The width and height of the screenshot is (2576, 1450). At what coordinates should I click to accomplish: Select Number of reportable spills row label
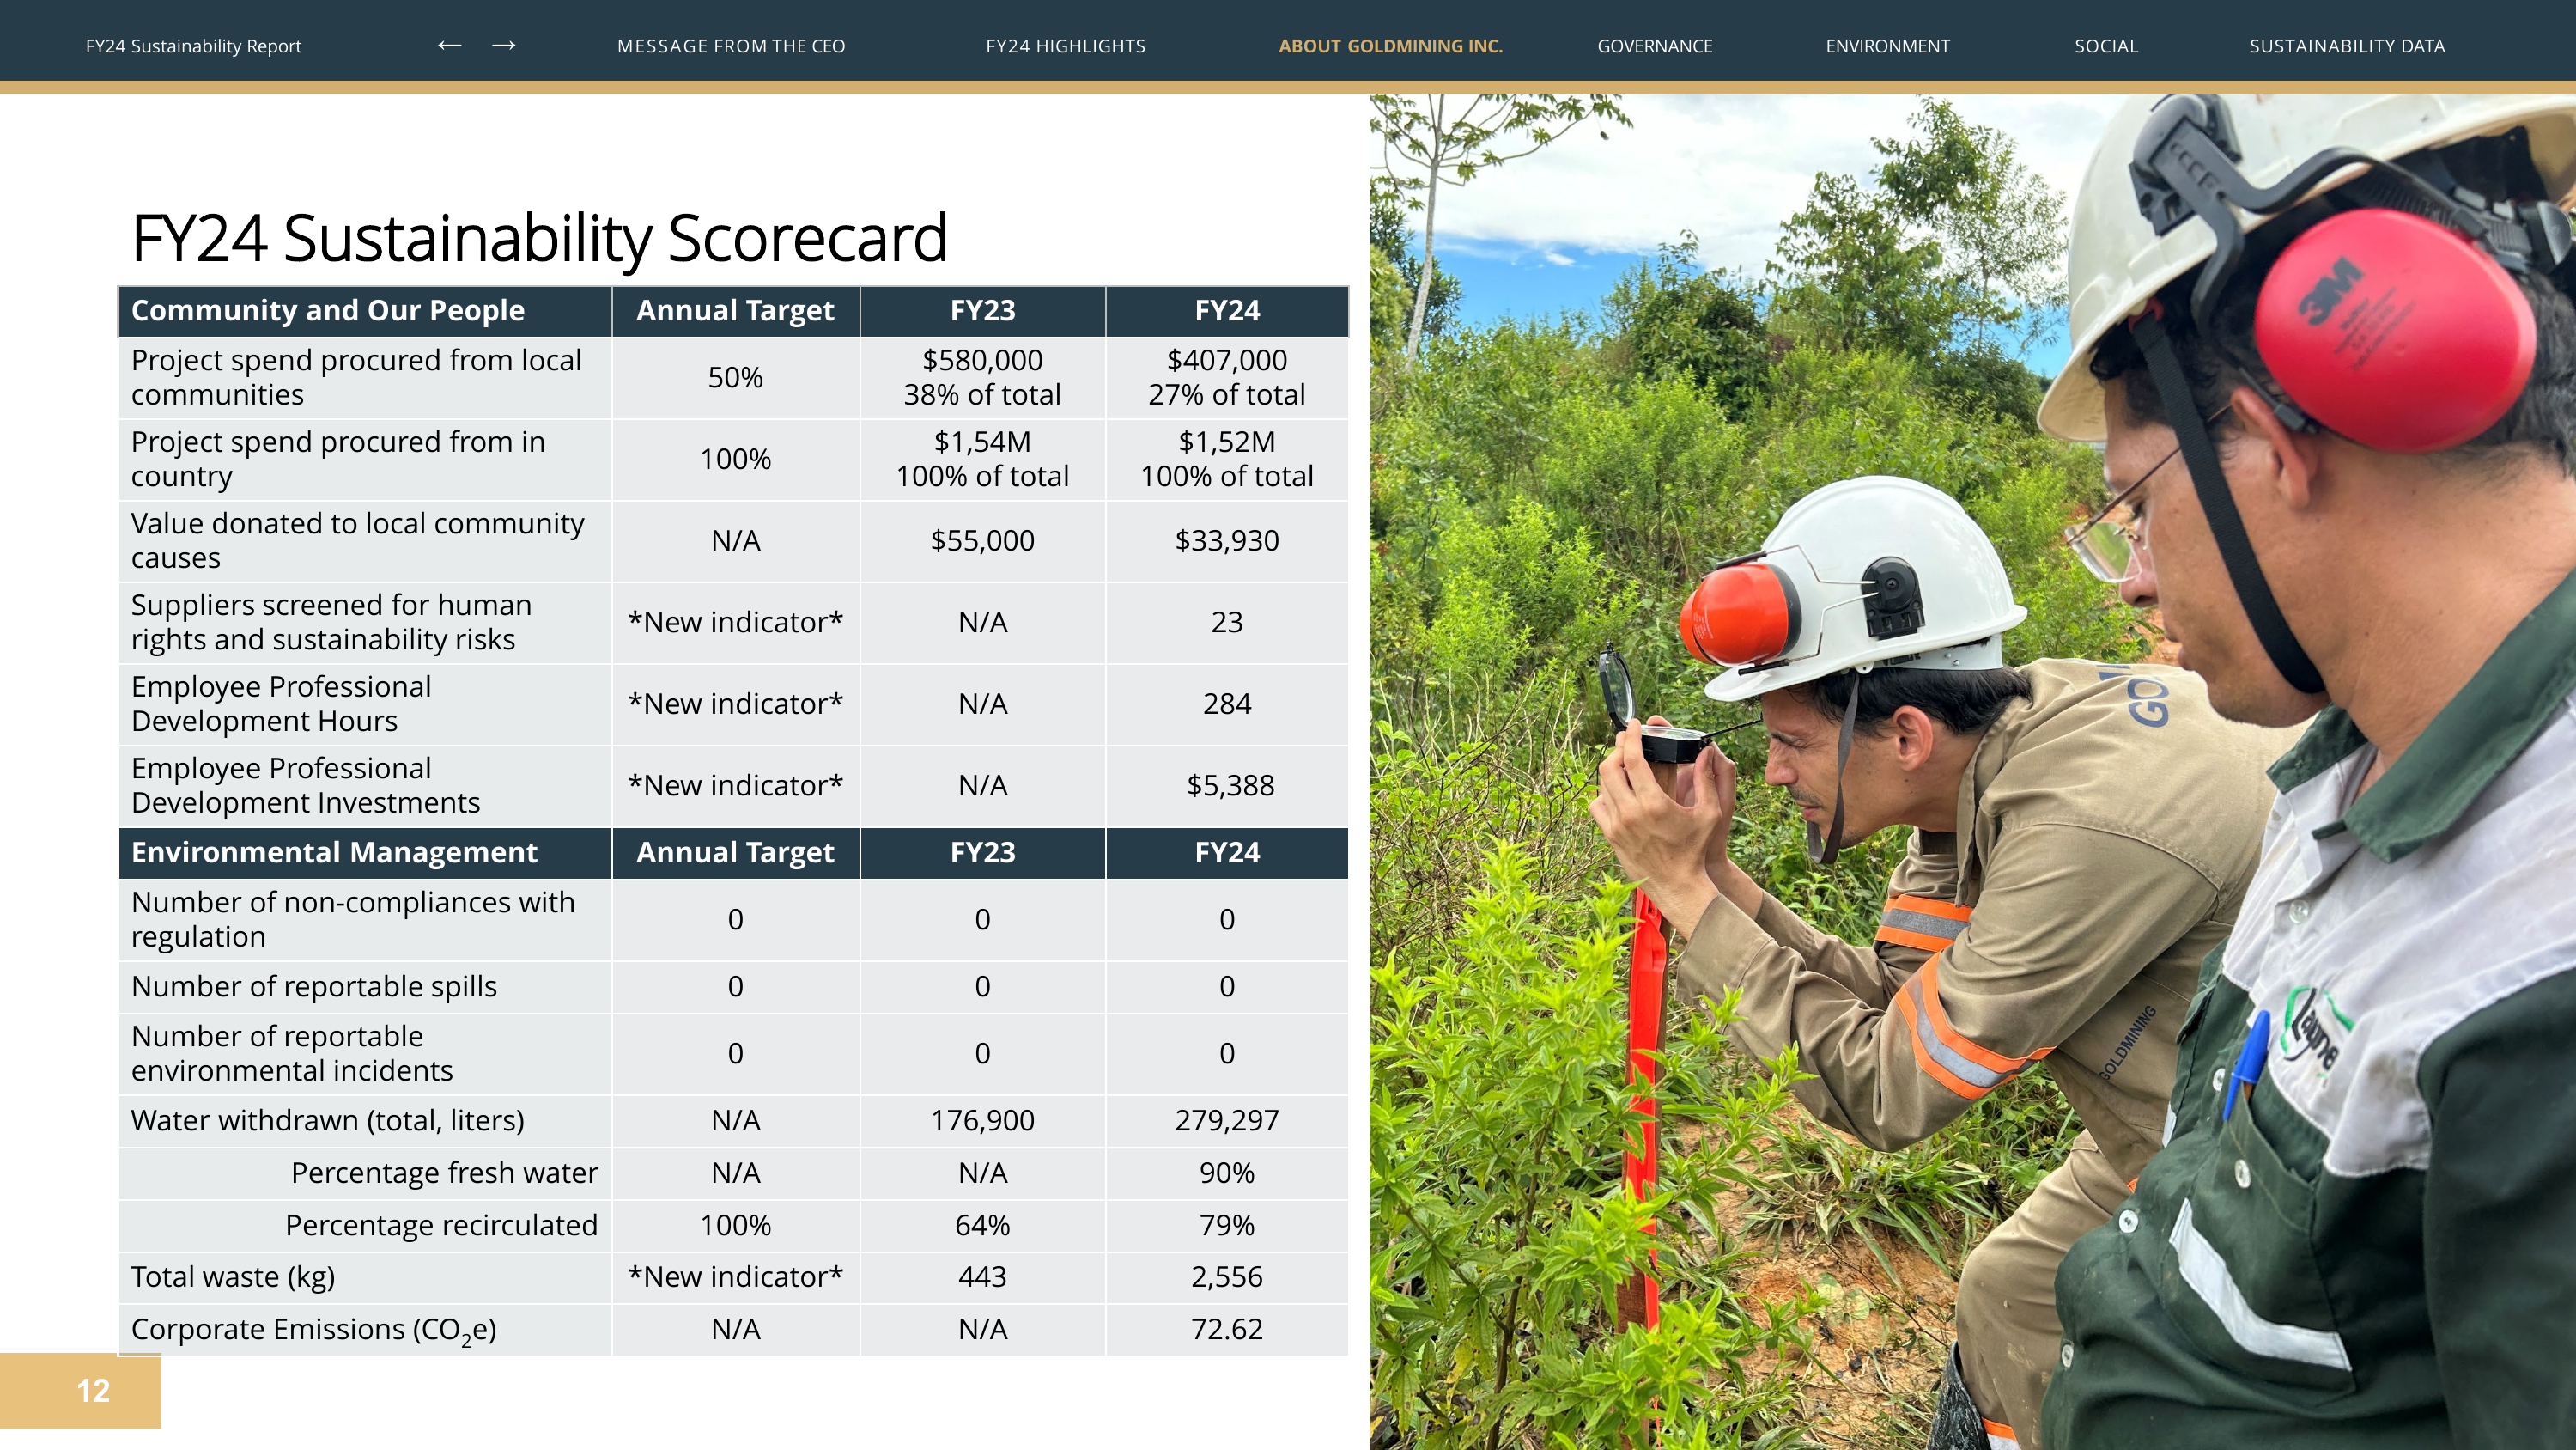(314, 987)
